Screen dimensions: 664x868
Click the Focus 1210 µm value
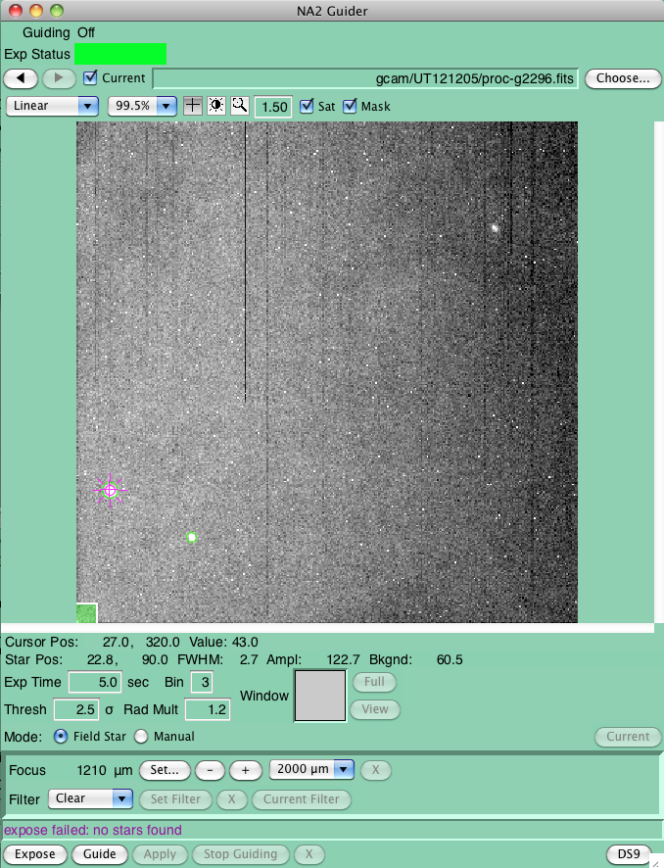coord(105,771)
